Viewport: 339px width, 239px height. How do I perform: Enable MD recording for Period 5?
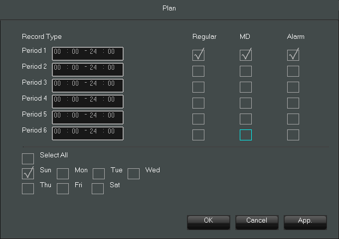point(246,119)
